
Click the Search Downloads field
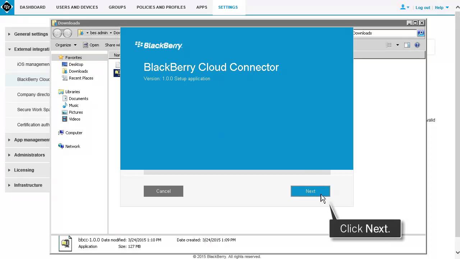[x=384, y=33]
